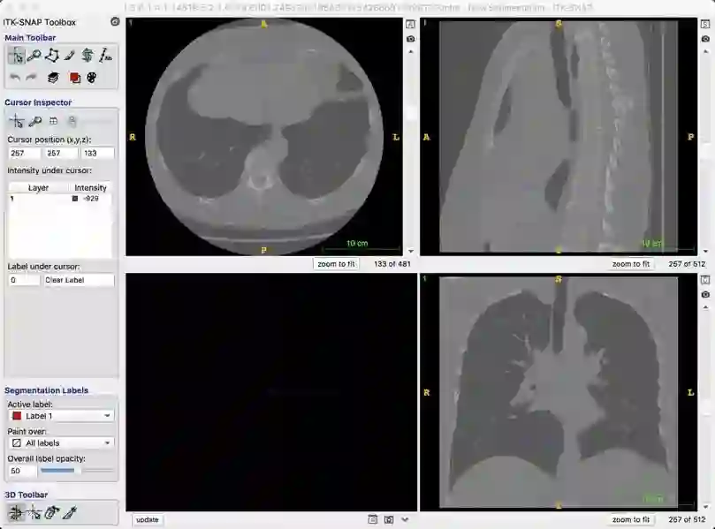
Task: Open the red Label Editor icon
Action: tap(74, 78)
